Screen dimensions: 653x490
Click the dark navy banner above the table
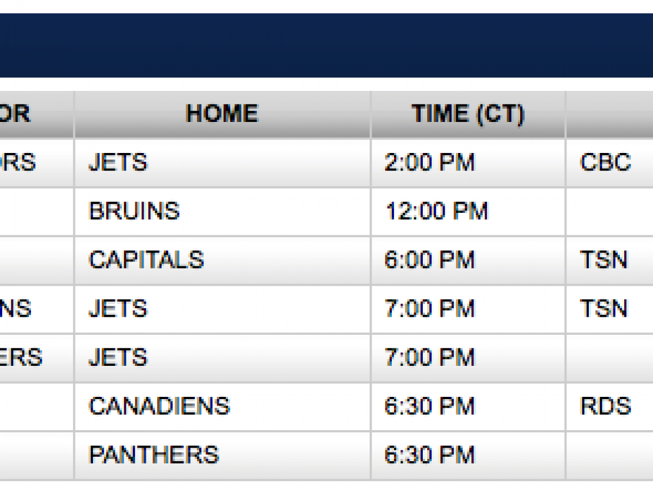tap(326, 45)
